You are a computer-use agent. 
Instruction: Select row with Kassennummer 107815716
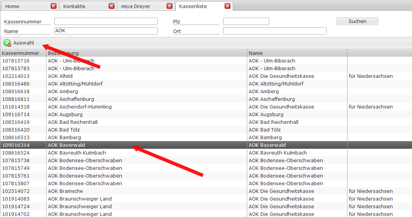click(206, 61)
